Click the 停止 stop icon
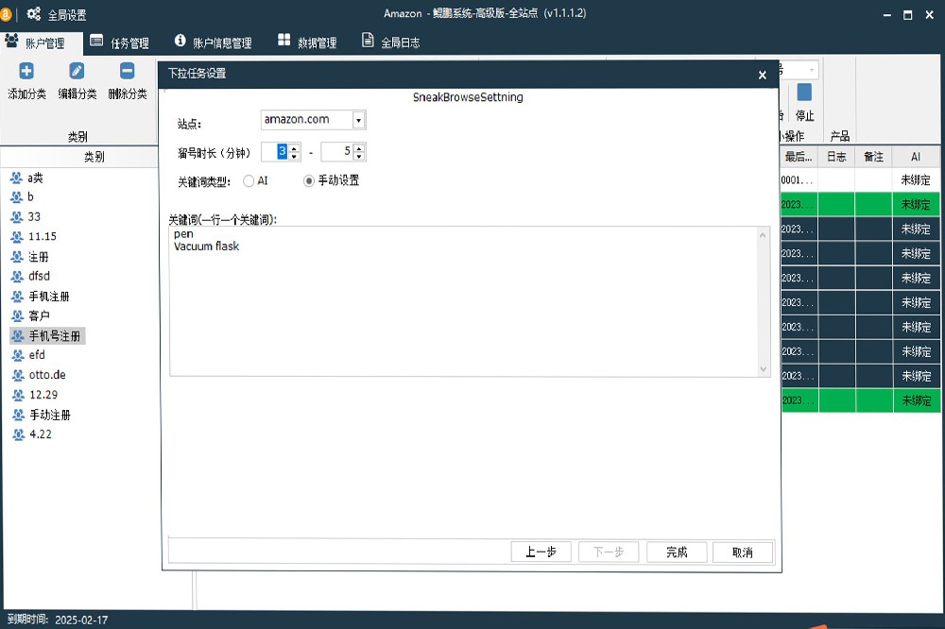 click(804, 93)
